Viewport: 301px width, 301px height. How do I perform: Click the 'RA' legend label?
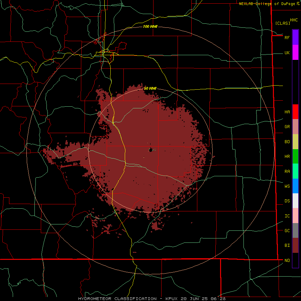(287, 172)
